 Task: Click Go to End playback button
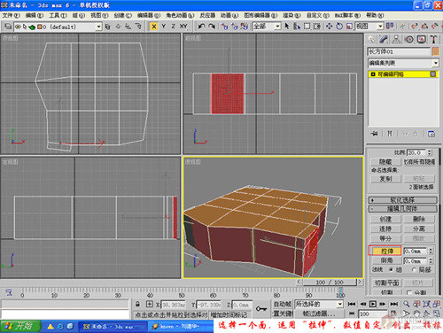coord(394,304)
